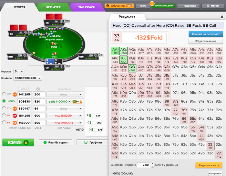Open the Подписка subscription menu
Viewport: 226px width, 176px height.
click(188, 6)
